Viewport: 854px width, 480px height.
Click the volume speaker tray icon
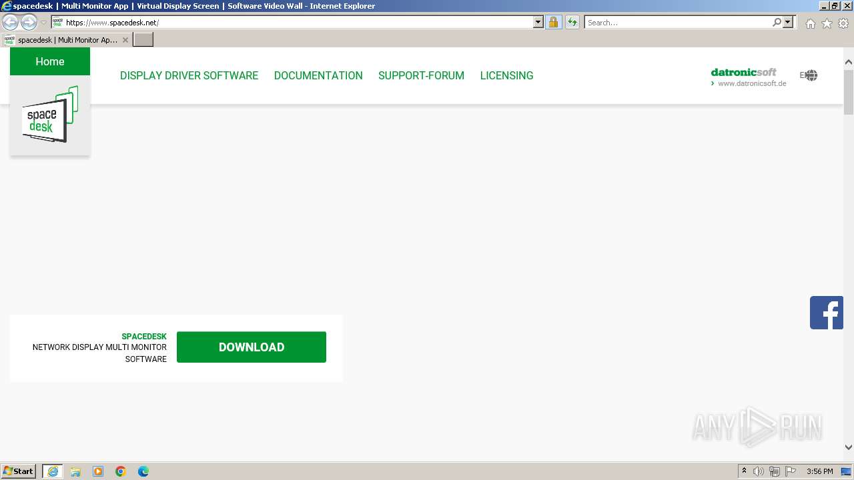pos(759,471)
